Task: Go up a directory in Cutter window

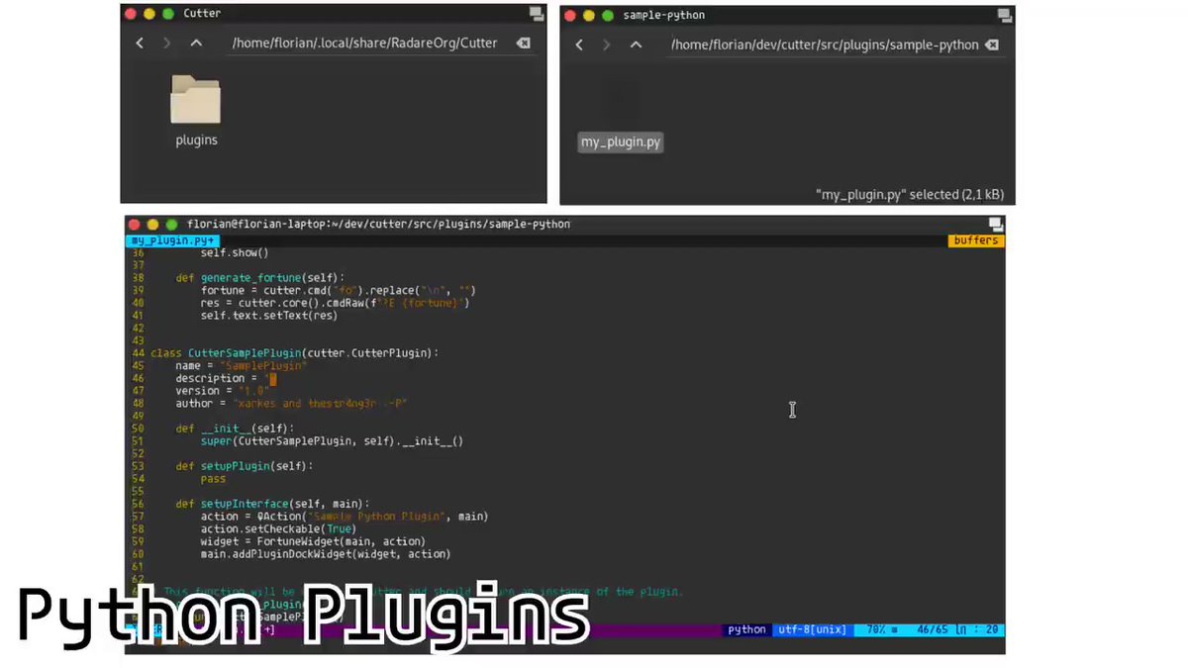Action: coord(196,43)
